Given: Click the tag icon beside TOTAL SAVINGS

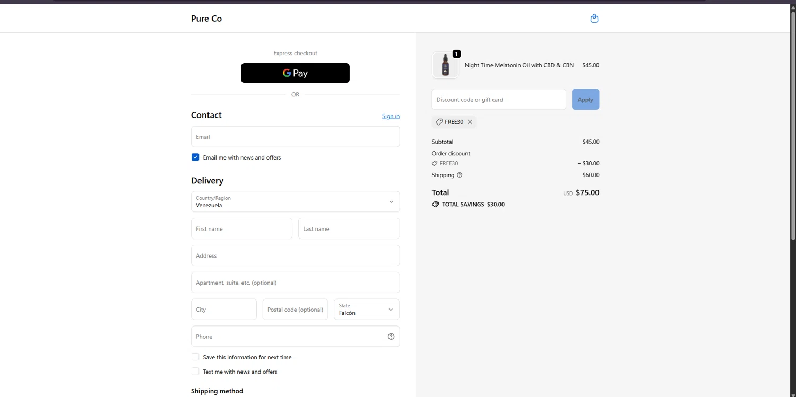Looking at the screenshot, I should [436, 204].
